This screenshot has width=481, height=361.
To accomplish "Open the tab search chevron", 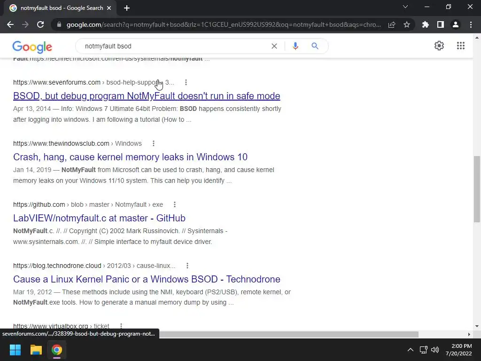I will click(x=405, y=7).
